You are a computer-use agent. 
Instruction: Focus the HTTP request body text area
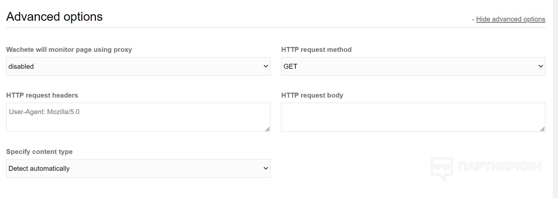(x=413, y=117)
